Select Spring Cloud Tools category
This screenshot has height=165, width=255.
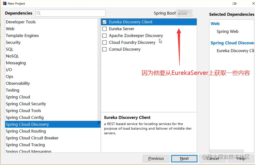[x=51, y=111]
